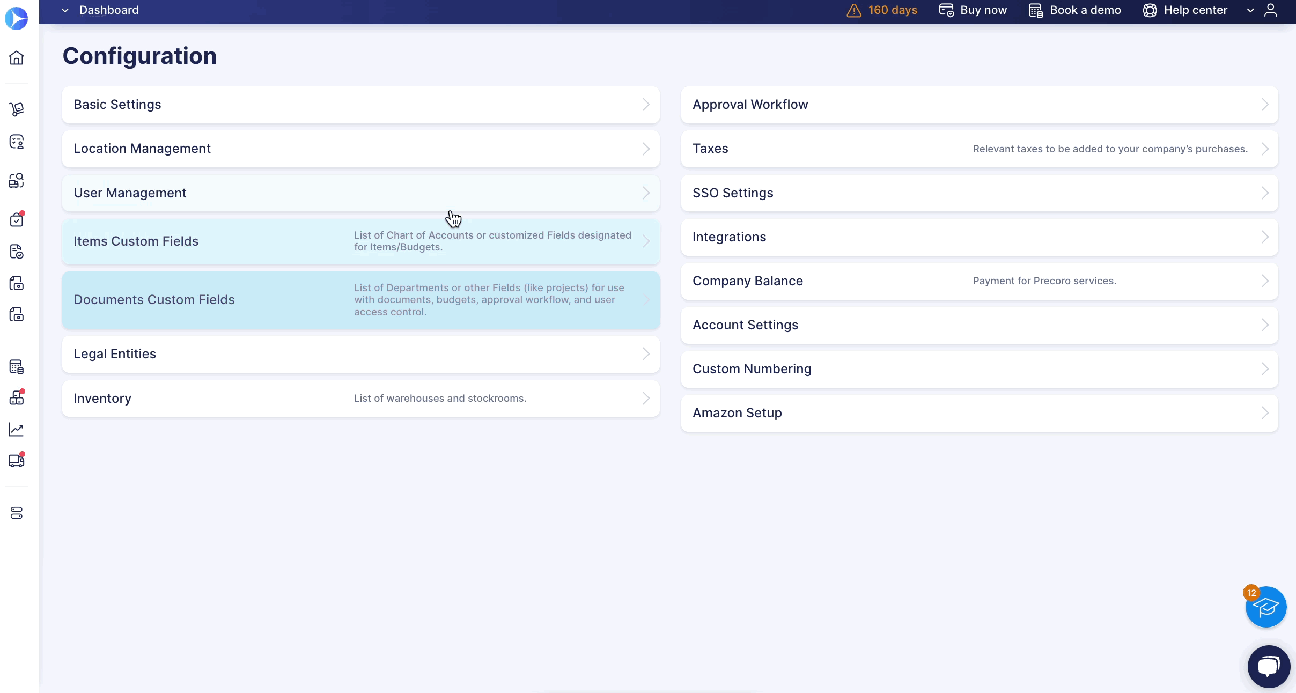Click the Taxes row chevron

(x=1265, y=149)
